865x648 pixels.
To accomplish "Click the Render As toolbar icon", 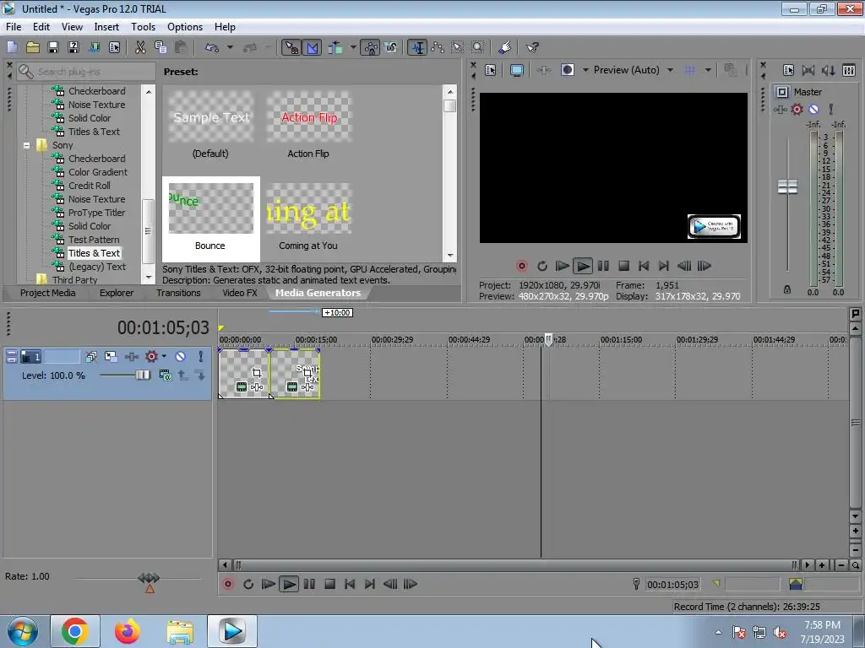I will tap(95, 47).
